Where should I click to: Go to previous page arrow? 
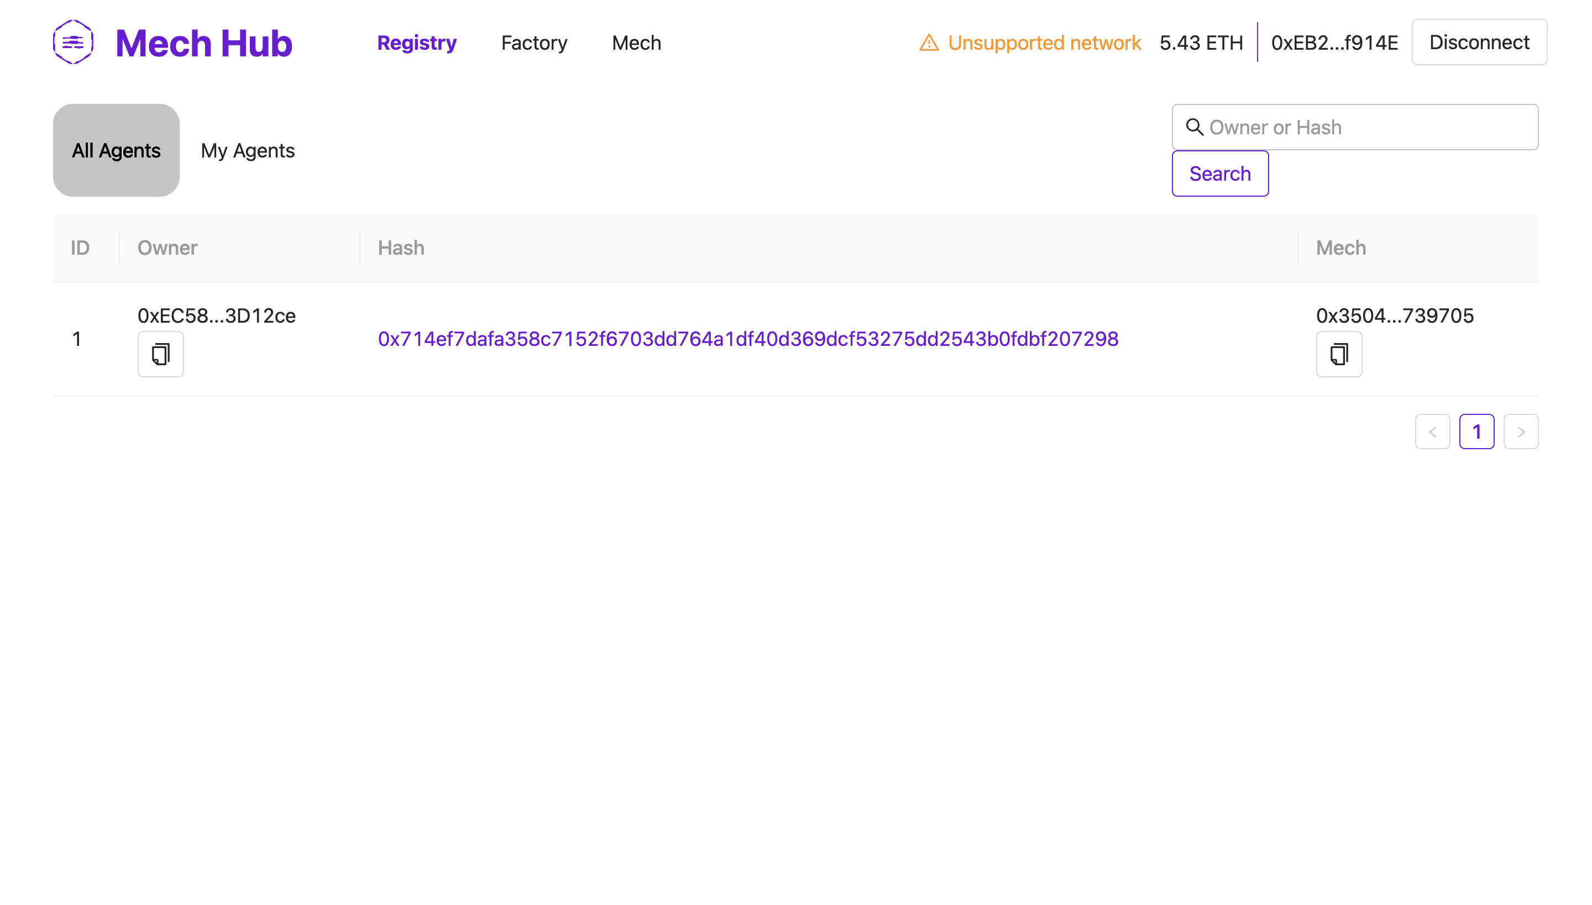1432,432
